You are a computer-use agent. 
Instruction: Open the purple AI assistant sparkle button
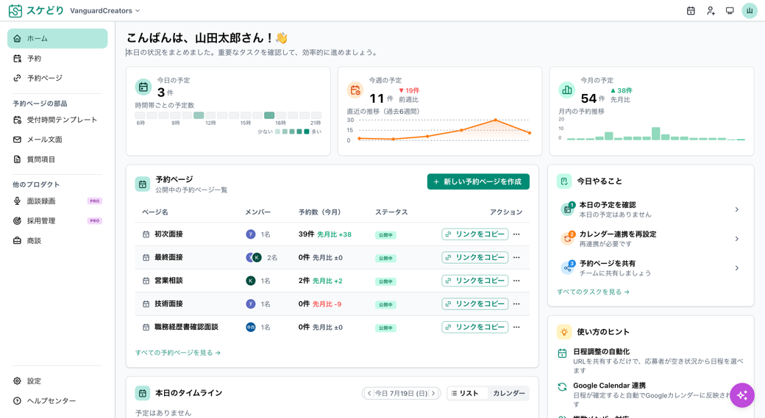point(742,395)
